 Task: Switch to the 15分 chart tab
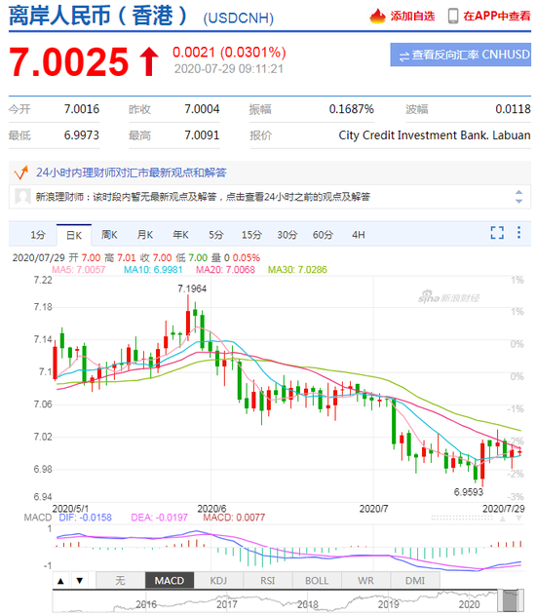click(x=251, y=235)
